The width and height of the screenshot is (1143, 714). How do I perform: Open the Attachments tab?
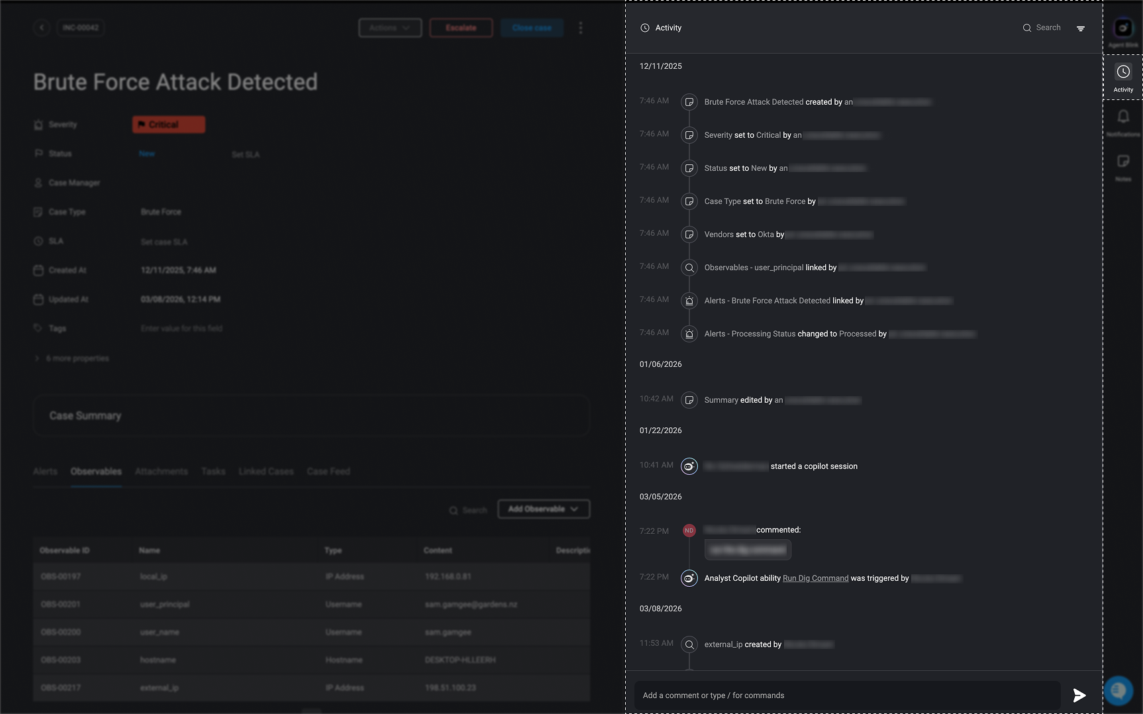coord(162,472)
